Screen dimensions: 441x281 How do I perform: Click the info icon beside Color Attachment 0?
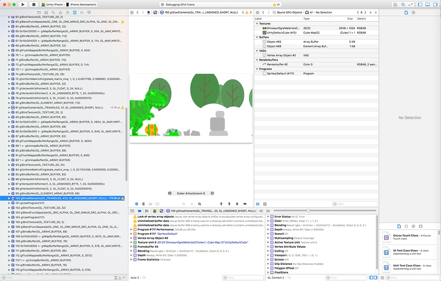170,193
